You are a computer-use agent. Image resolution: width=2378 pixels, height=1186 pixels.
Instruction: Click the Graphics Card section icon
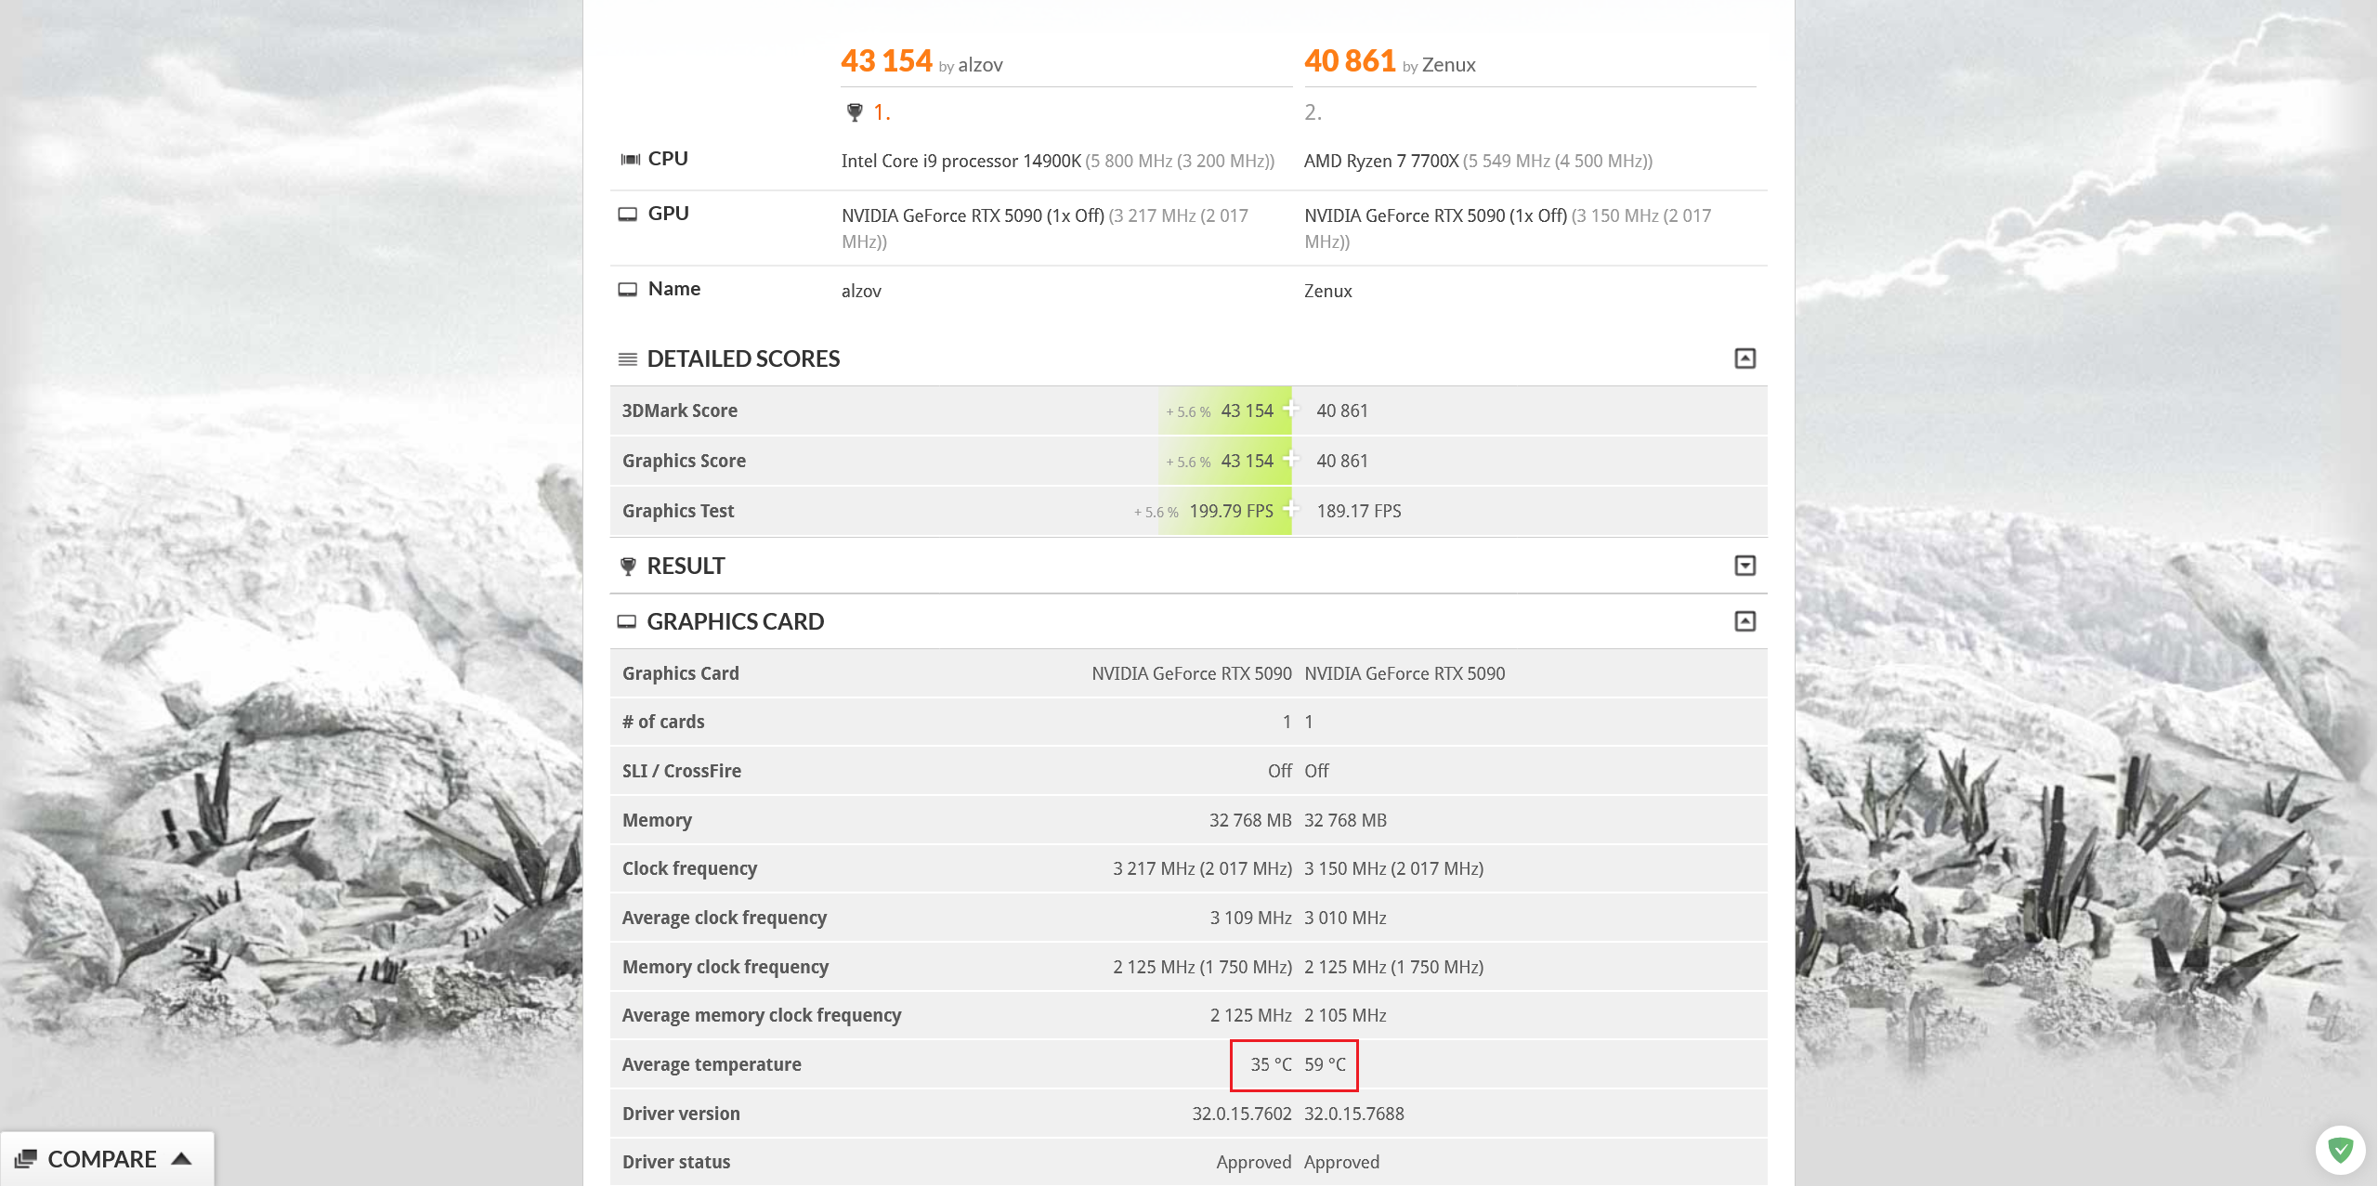(x=627, y=621)
